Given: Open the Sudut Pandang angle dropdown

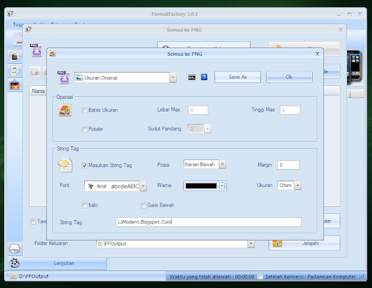Looking at the screenshot, I should point(208,129).
